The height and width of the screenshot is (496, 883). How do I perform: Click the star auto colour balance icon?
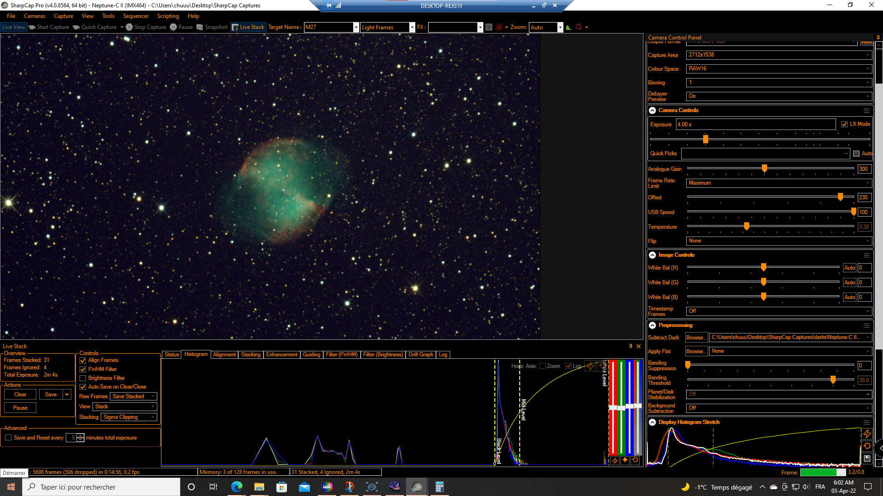pyautogui.click(x=625, y=460)
